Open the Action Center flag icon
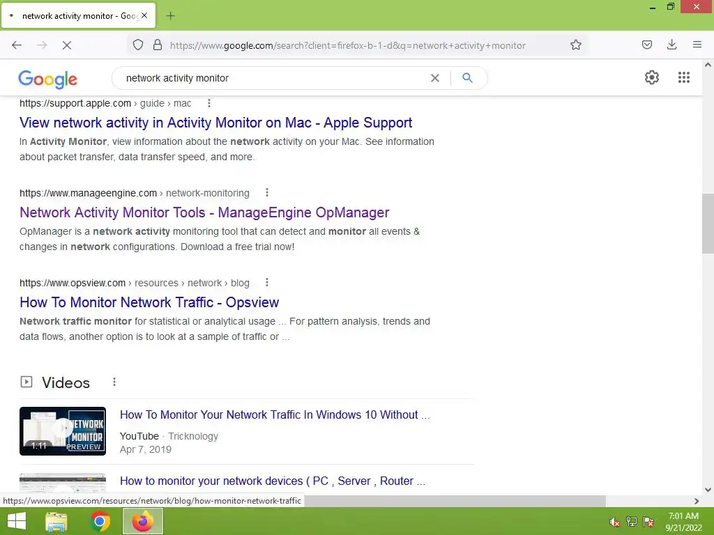Viewport: 714px width, 535px height. (648, 522)
